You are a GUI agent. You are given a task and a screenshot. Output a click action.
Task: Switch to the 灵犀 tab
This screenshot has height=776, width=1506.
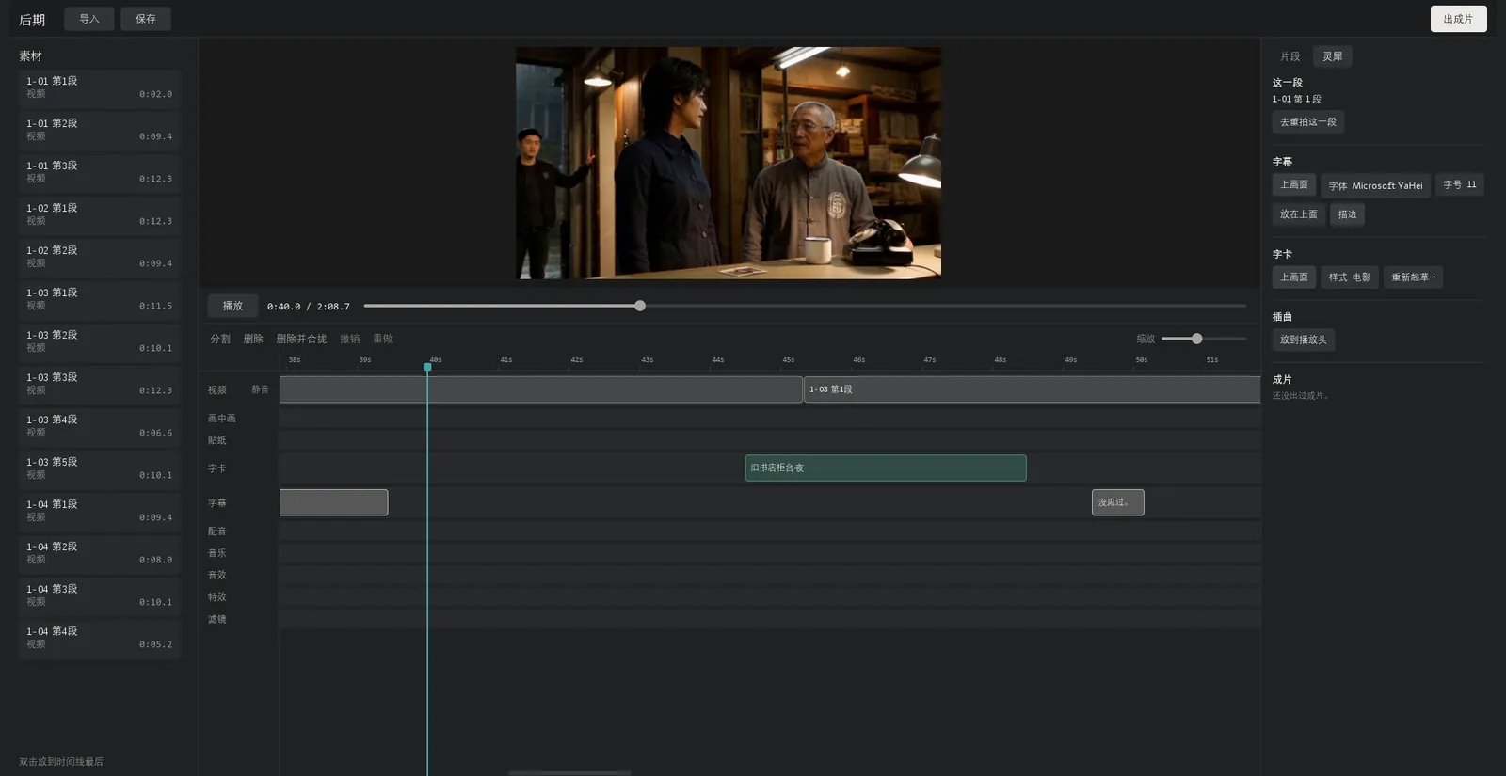1333,56
